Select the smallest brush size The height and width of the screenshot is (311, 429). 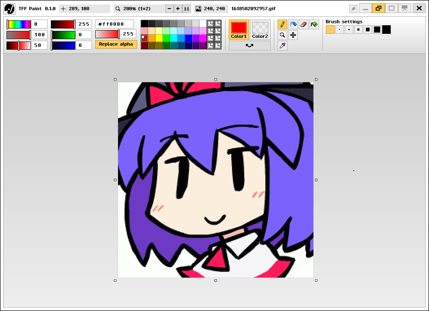[330, 30]
